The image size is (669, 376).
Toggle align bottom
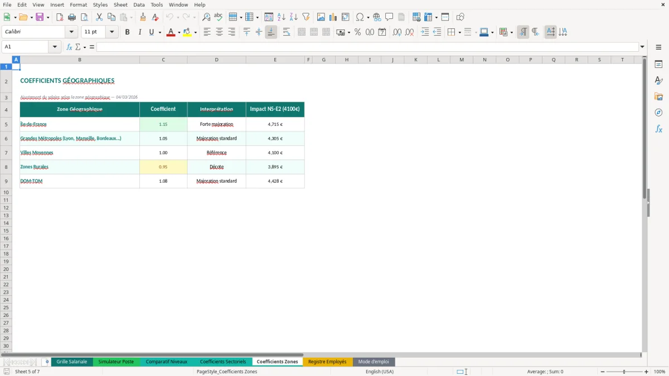click(x=271, y=32)
